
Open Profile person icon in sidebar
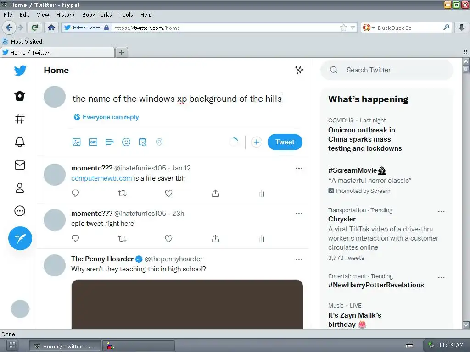[x=20, y=188]
